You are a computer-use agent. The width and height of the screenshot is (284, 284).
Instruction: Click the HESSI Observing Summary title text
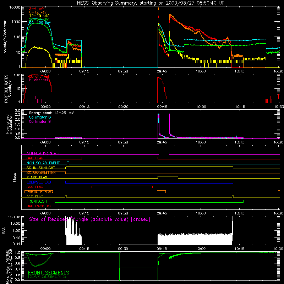150,3
